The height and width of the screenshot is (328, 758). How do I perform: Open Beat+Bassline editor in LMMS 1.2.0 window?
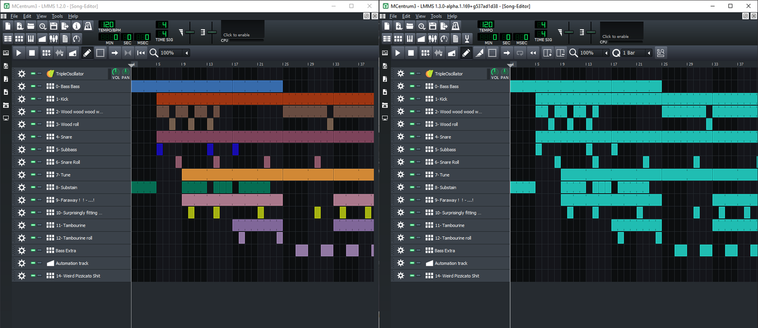pyautogui.click(x=20, y=38)
